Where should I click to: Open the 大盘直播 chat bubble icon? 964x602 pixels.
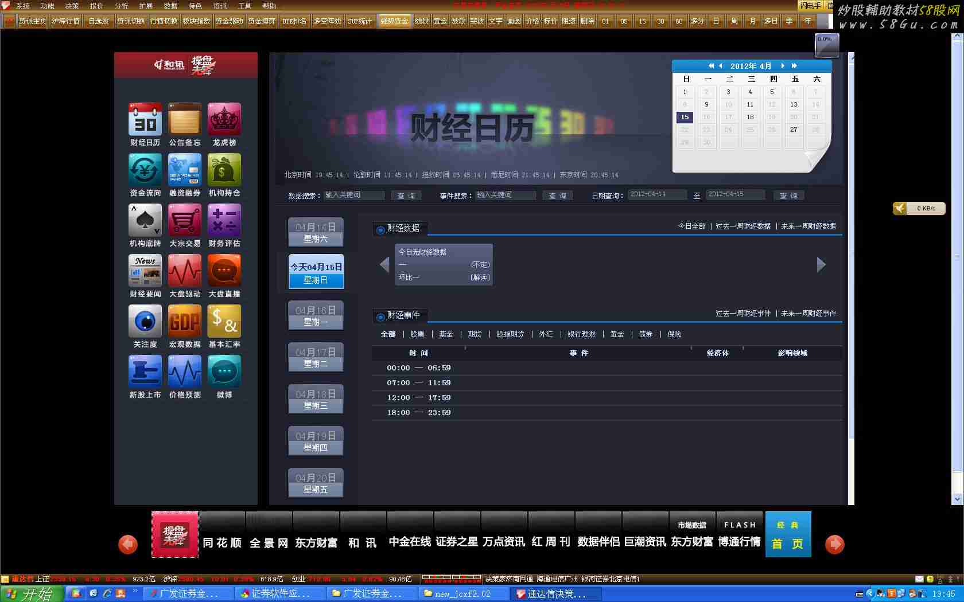(224, 271)
